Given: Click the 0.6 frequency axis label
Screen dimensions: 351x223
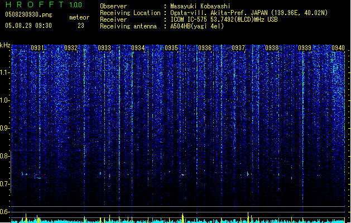Looking at the screenshot, I should coord(5,212).
